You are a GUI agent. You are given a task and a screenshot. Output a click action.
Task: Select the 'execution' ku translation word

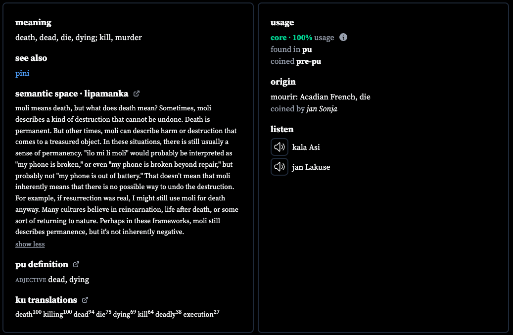pos(198,314)
